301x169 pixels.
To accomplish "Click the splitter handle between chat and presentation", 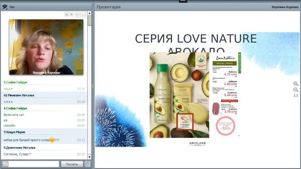I will pos(93,86).
